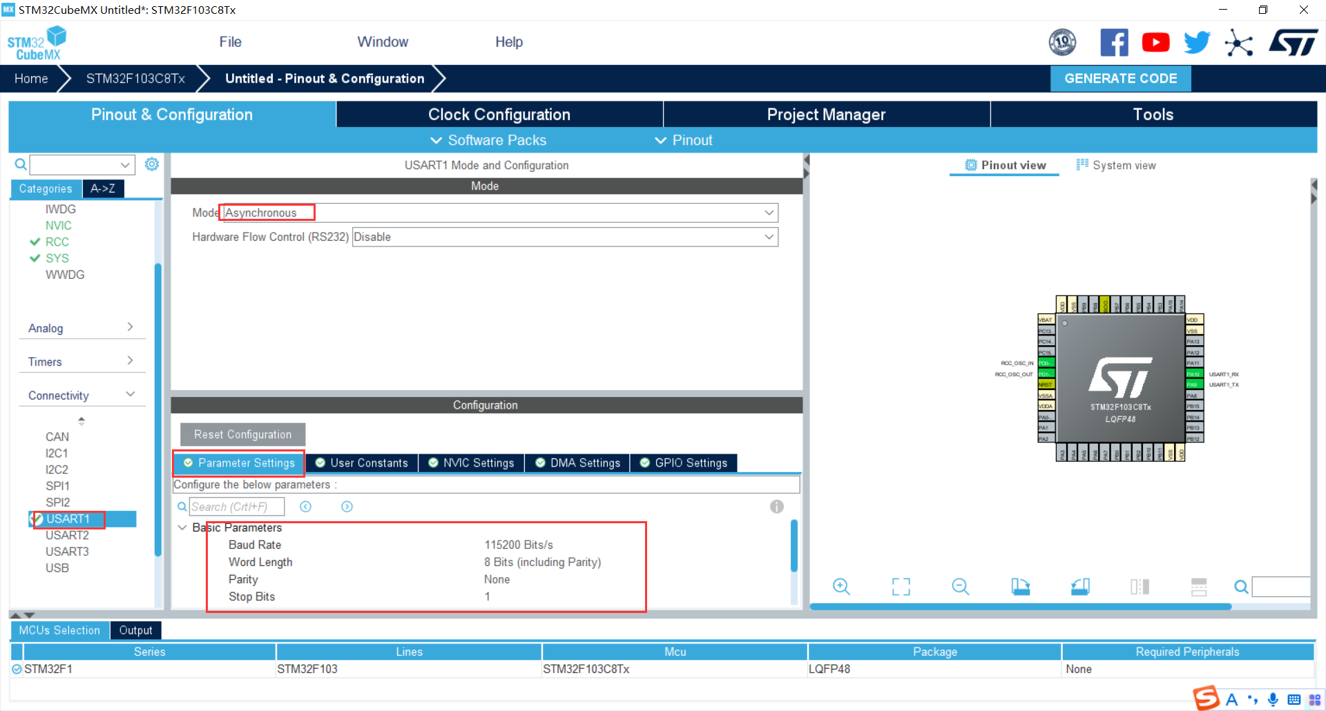This screenshot has height=711, width=1326.
Task: Click the Baud Rate value 115200
Action: [519, 545]
